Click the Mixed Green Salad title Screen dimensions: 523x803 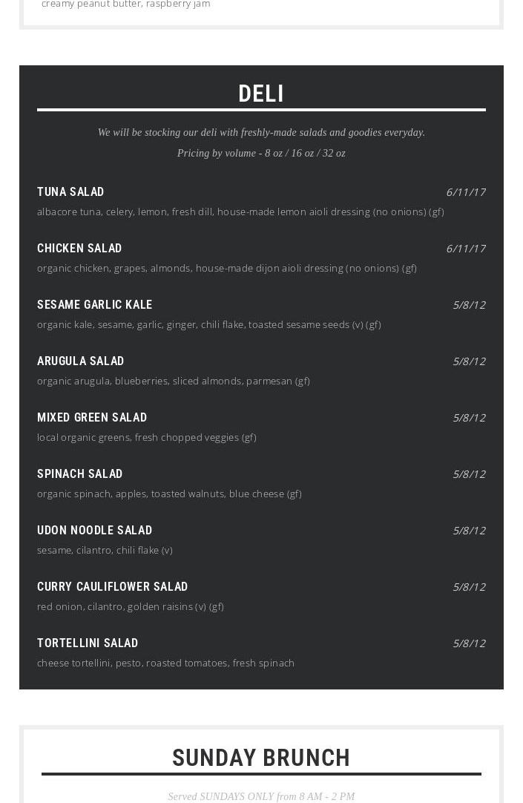tap(92, 418)
